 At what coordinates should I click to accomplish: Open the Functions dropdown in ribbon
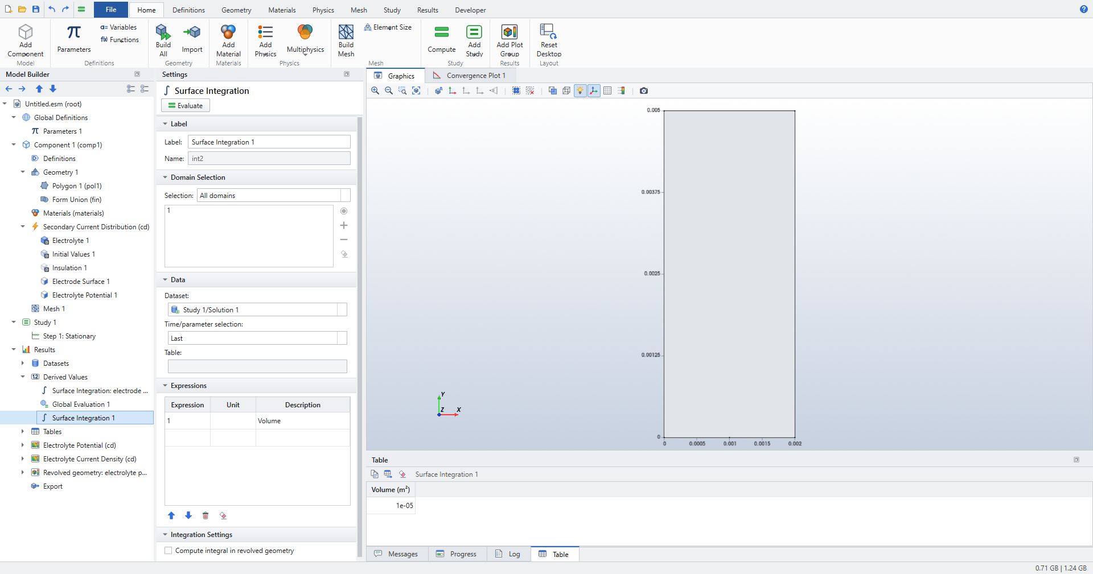pyautogui.click(x=120, y=40)
